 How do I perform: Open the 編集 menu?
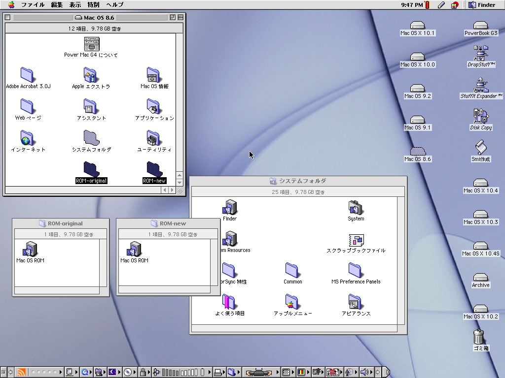57,4
